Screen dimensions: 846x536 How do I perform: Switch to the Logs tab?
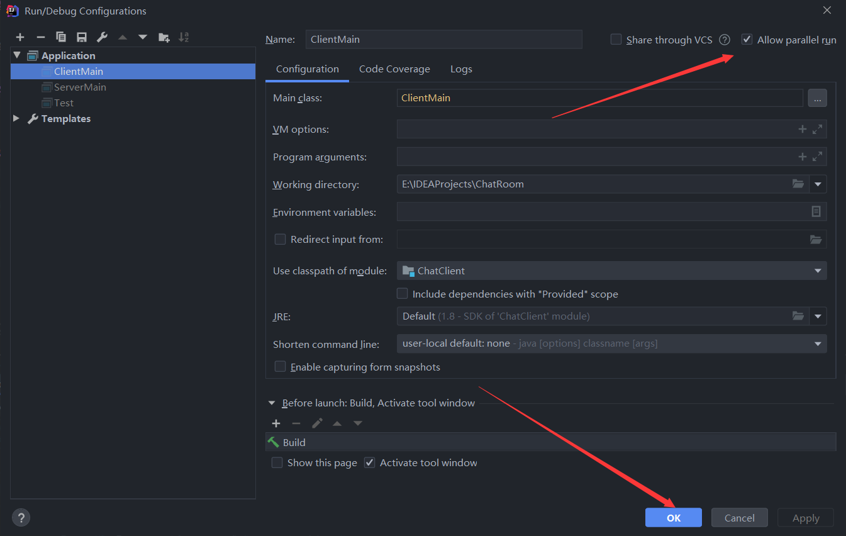[461, 69]
